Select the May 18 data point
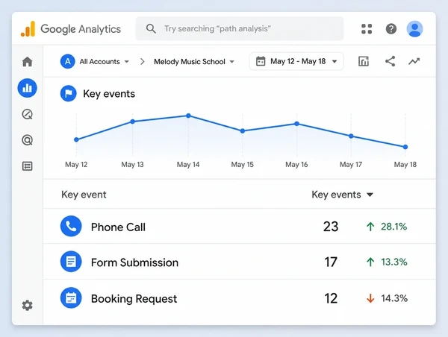Screen dimensions: 448x337 405,147
